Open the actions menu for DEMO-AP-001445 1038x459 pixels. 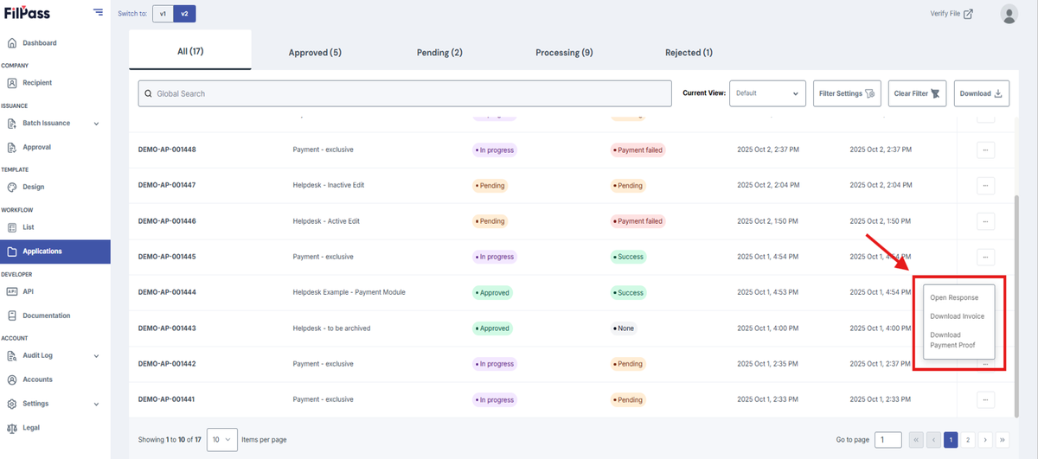point(985,257)
